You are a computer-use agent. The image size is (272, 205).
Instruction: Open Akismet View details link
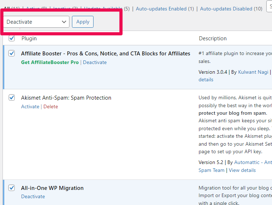[242, 170]
